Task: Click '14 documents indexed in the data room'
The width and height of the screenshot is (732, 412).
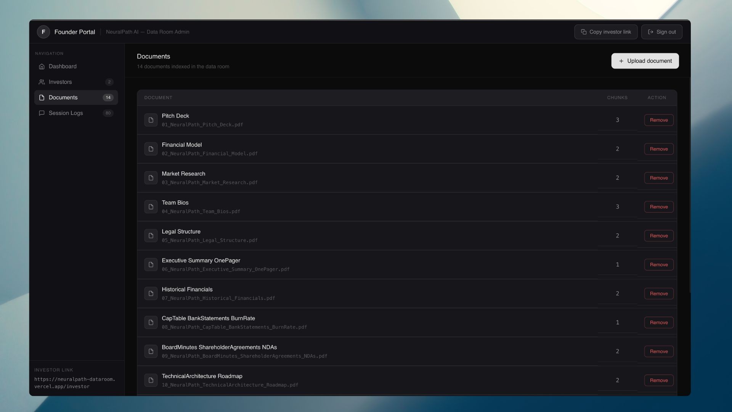Action: pyautogui.click(x=183, y=67)
